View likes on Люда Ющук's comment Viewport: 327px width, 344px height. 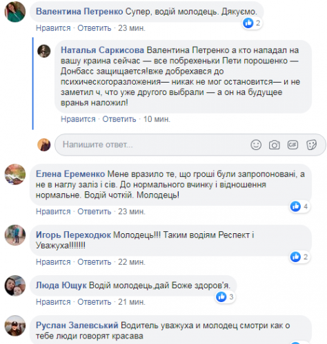click(x=225, y=297)
